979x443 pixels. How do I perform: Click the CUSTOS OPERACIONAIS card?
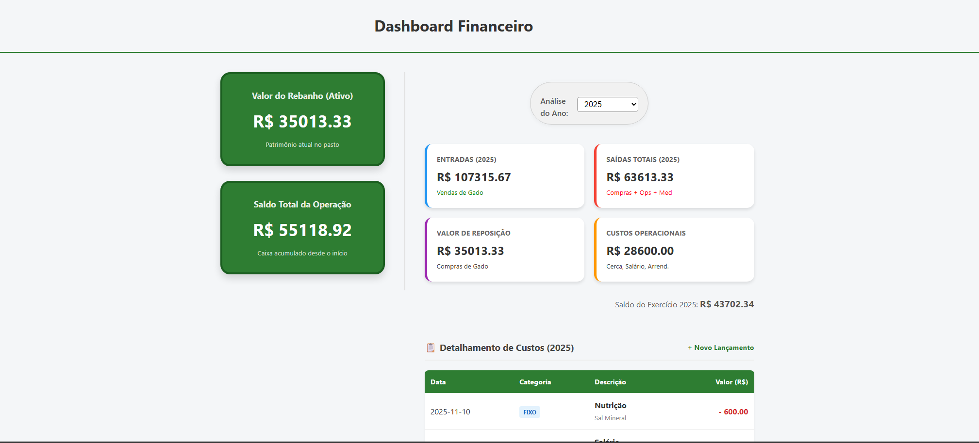click(x=674, y=250)
